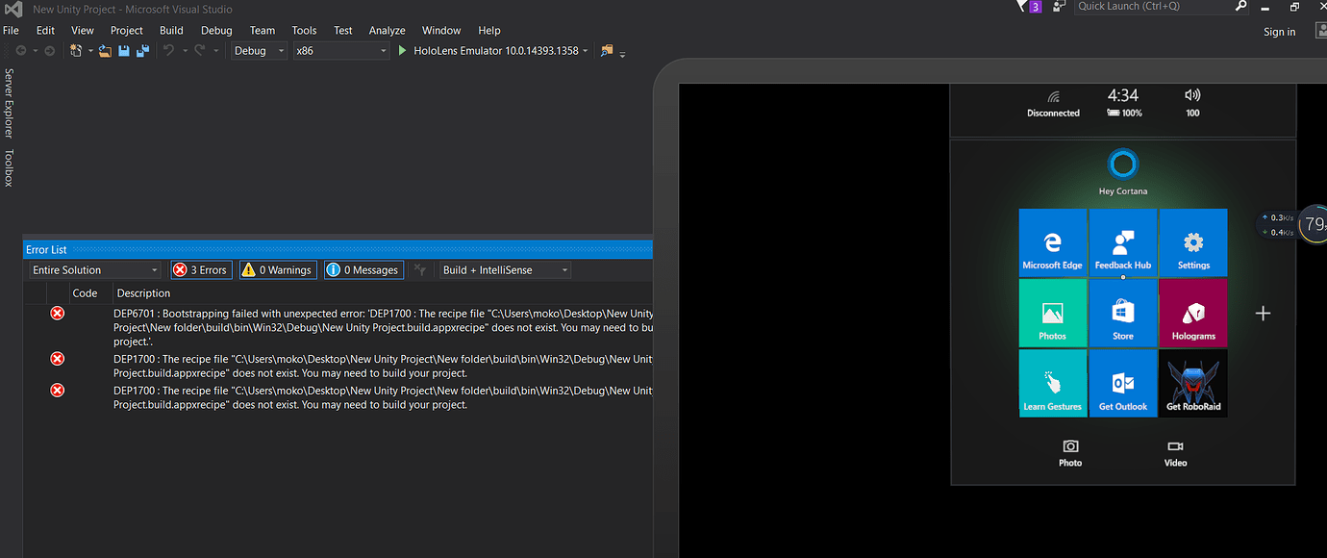
Task: Start debugging with the HoloLens Emulator
Action: [x=402, y=51]
